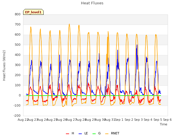The width and height of the screenshot is (185, 139).
Task: Click the EP_level1 annotation label
Action: point(34,12)
